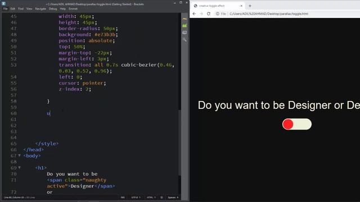Click the Brackets app icon in title bar
360x202 pixels.
pyautogui.click(x=3, y=3)
